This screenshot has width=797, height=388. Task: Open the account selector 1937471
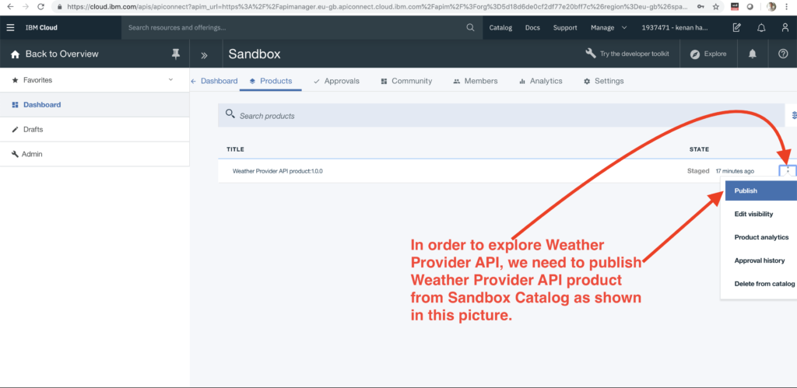(675, 27)
